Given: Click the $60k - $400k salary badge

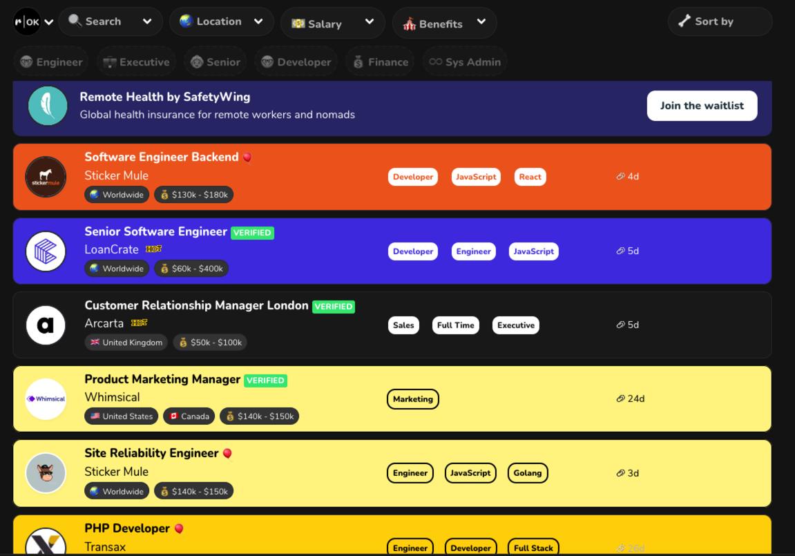Looking at the screenshot, I should pyautogui.click(x=191, y=269).
